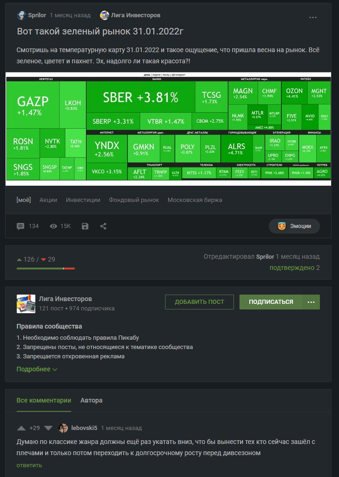Open Sprilor's avatar in post header
Image resolution: width=339 pixels, height=477 pixels.
pyautogui.click(x=21, y=15)
